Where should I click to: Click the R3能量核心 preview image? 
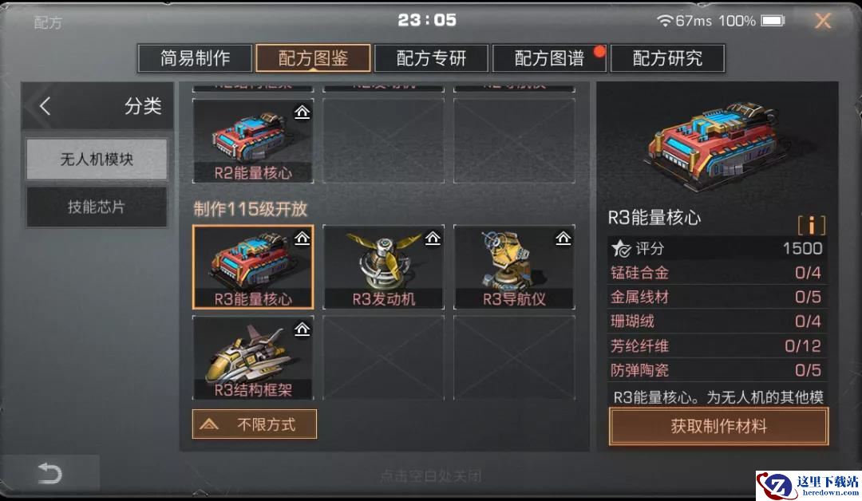click(x=714, y=145)
